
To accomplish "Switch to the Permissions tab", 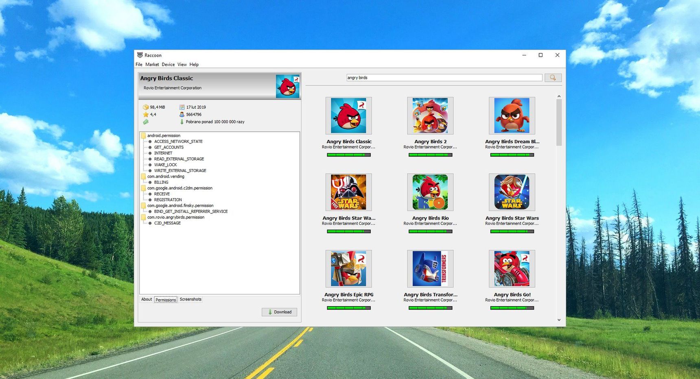I will (x=166, y=300).
